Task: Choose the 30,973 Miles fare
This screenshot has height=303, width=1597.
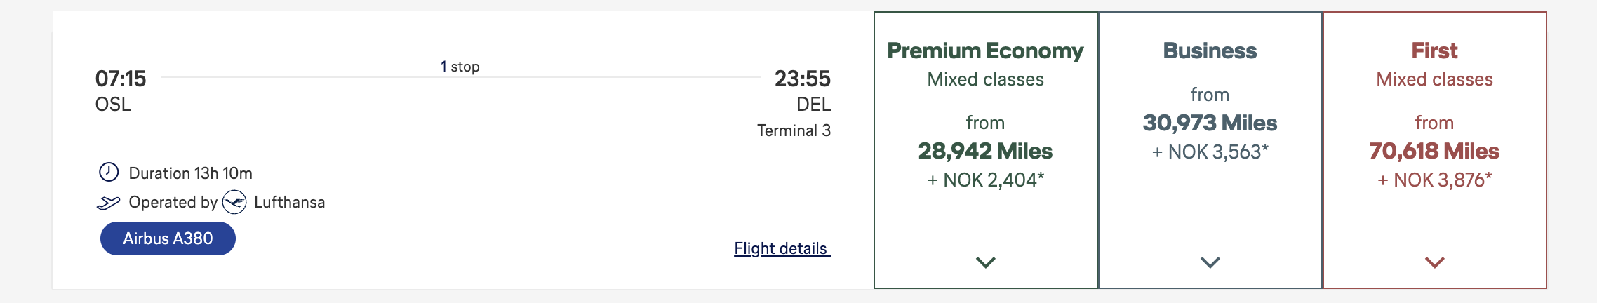Action: [1210, 123]
